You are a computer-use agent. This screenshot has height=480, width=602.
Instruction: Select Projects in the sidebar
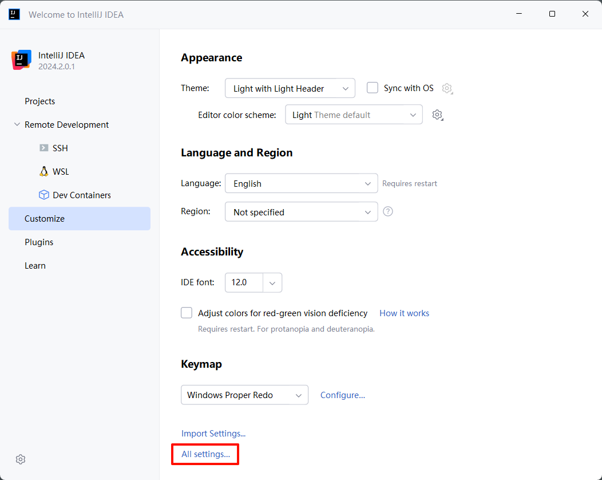click(40, 101)
